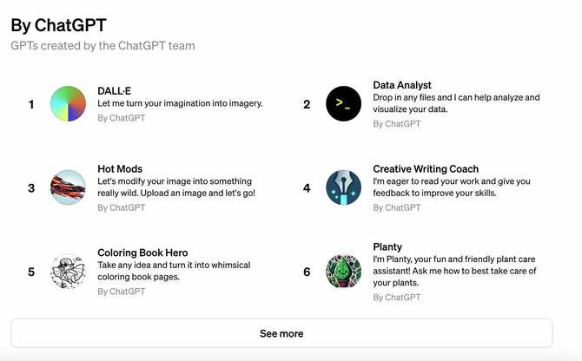Open Creative Writing Coach title link

coord(426,168)
